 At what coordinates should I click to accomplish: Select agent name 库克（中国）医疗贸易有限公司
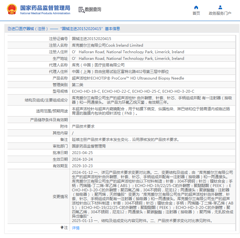(98, 65)
